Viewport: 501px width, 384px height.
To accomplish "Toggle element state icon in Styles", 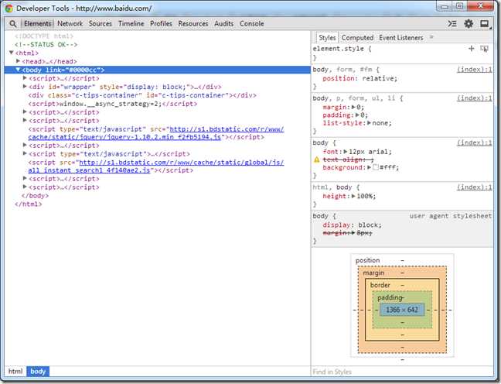I will point(485,49).
